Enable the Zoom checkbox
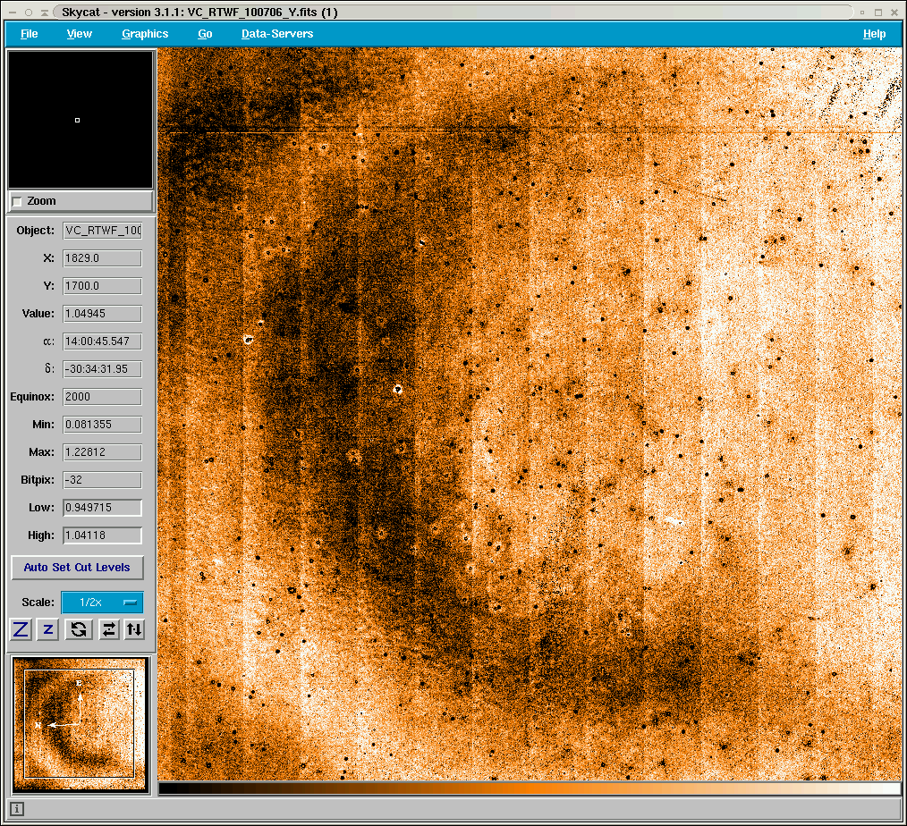This screenshot has width=907, height=826. (x=17, y=201)
